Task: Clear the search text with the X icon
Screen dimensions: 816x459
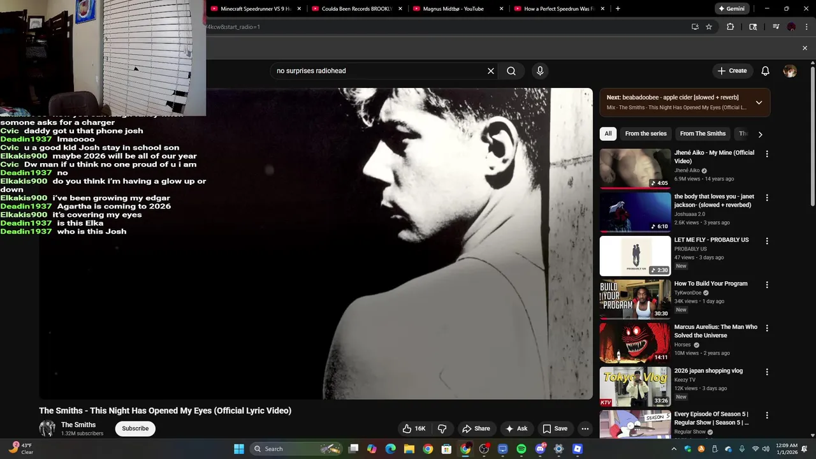Action: point(491,71)
